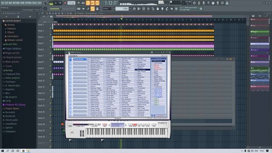The height and width of the screenshot is (153, 272).
Task: Expand the Producer Kit Library folder
Action: pyautogui.click(x=15, y=105)
